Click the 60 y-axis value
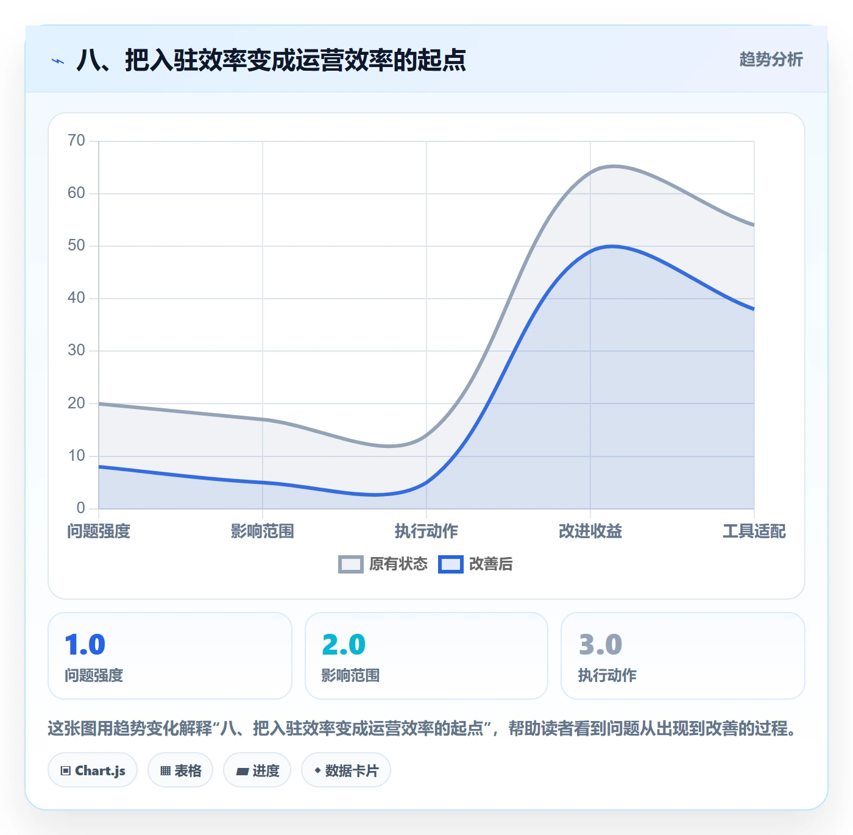Image resolution: width=853 pixels, height=835 pixels. pos(77,193)
